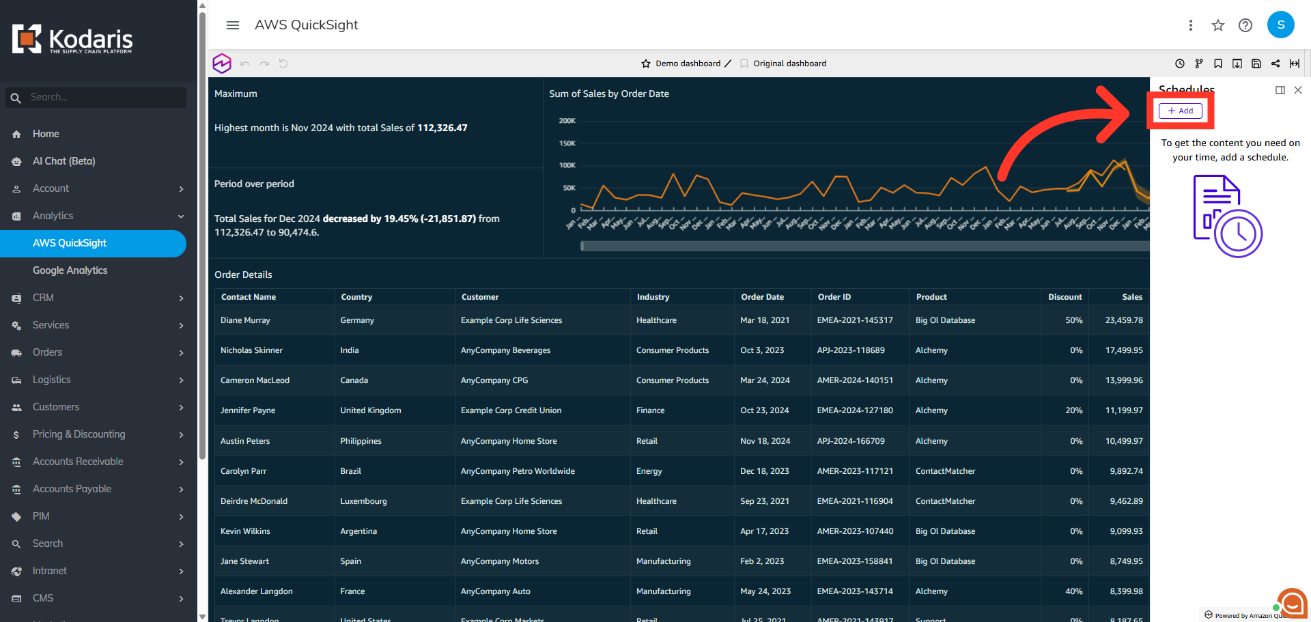Screen dimensions: 1311x622
Task: Select the Diane Murray cell
Action: pos(274,320)
